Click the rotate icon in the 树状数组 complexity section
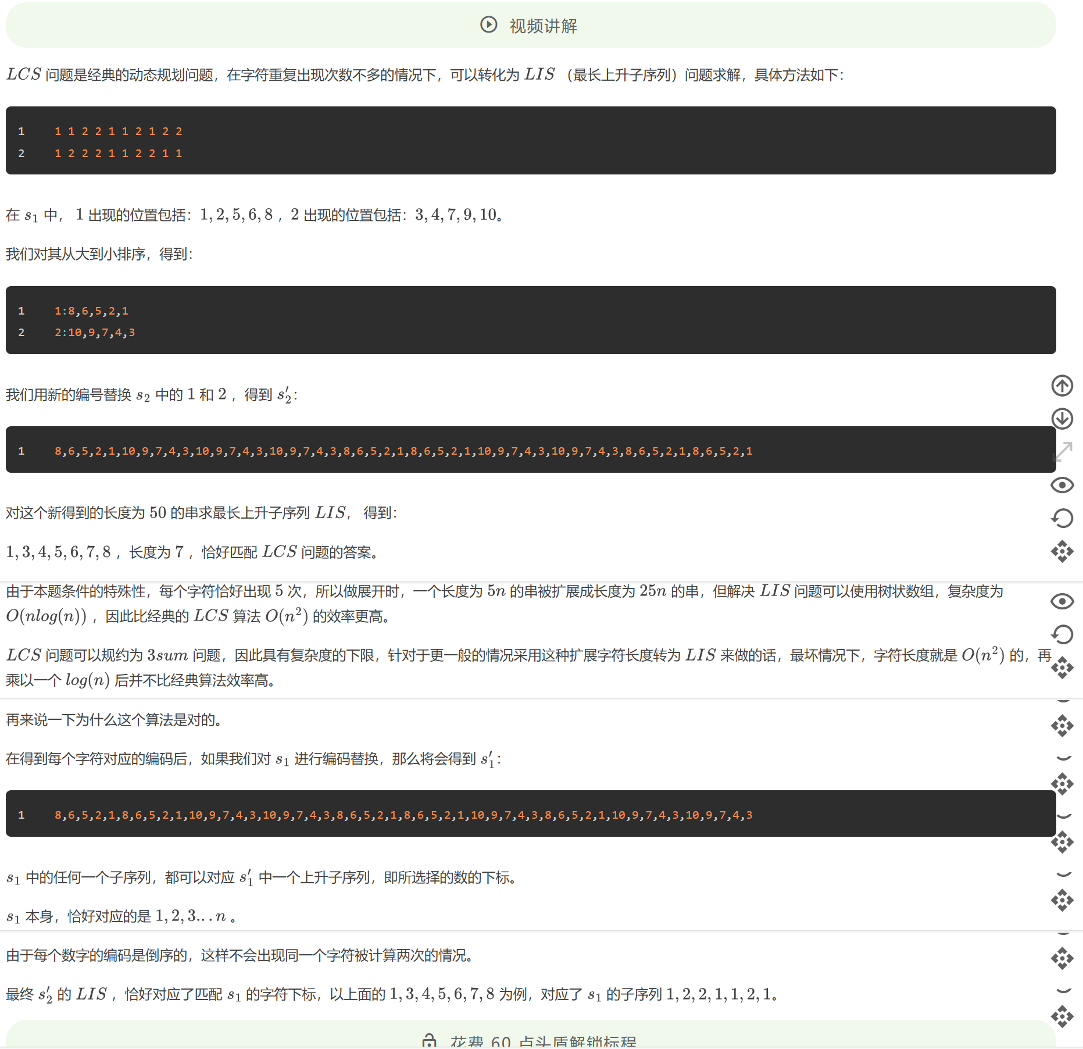This screenshot has width=1083, height=1049. 1062,634
